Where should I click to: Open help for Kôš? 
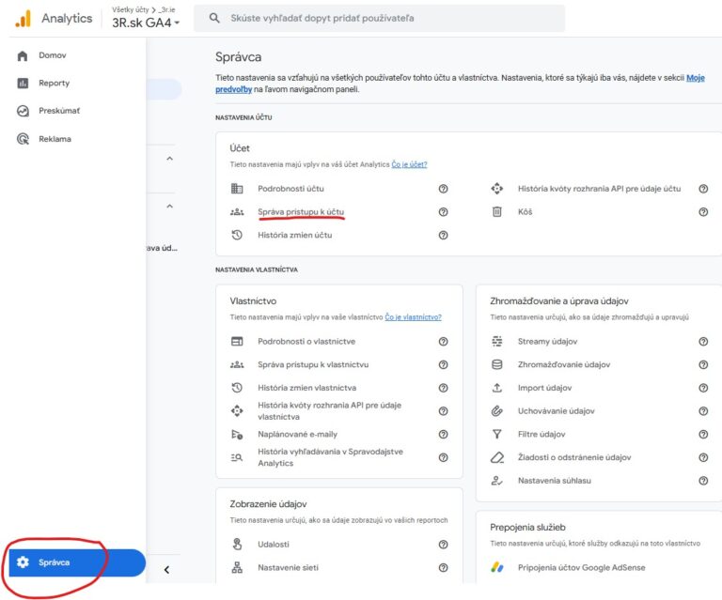pyautogui.click(x=703, y=212)
